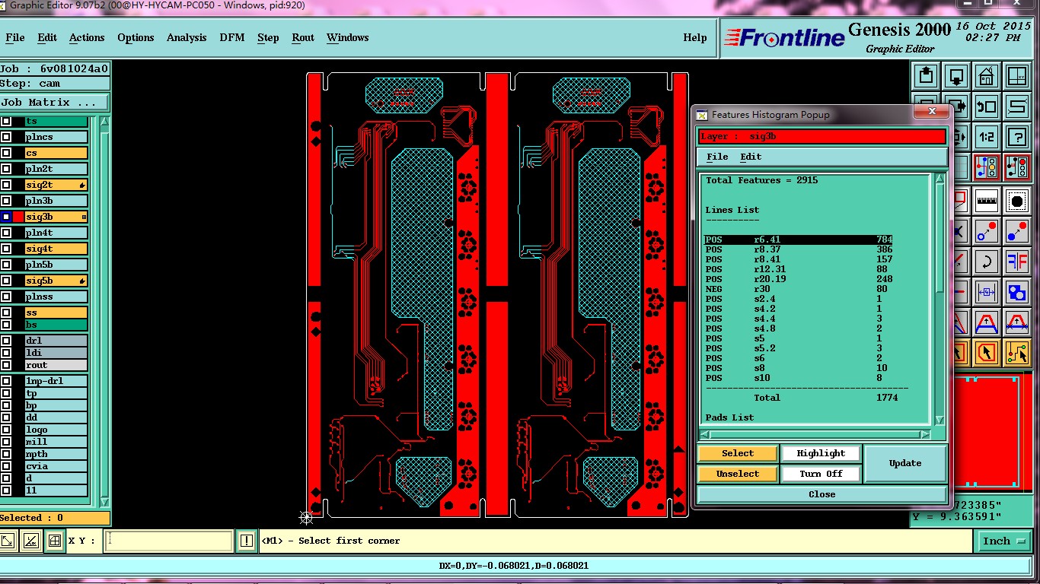Click the S-shaped path toolbar icon
This screenshot has width=1040, height=584.
1017,106
